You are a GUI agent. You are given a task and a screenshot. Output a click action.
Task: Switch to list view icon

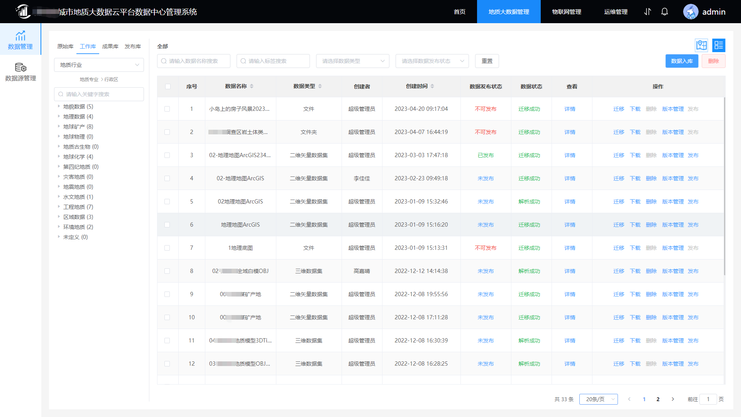pyautogui.click(x=719, y=45)
